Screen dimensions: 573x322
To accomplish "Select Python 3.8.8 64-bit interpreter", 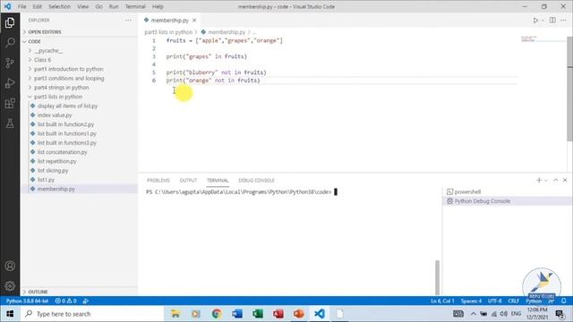I will point(27,301).
